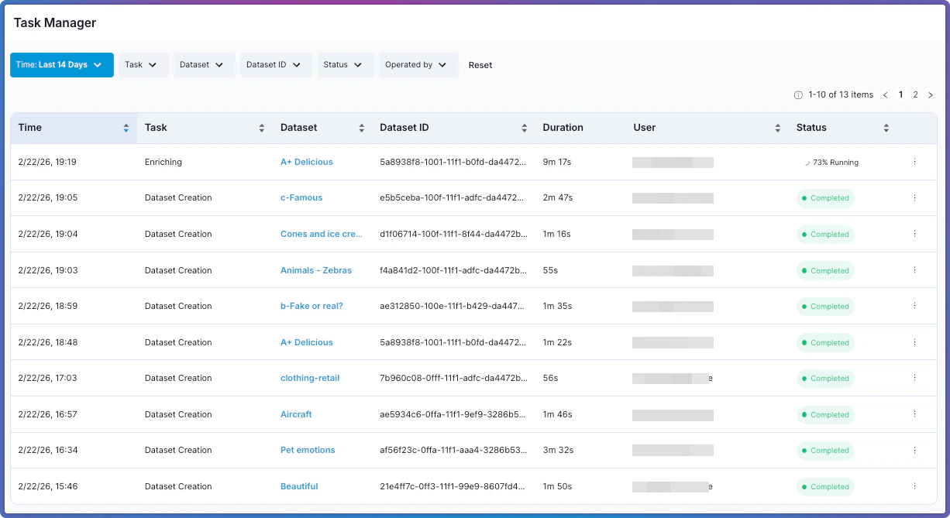Sort the User column with its arrow icon
The height and width of the screenshot is (518, 950).
pos(777,127)
